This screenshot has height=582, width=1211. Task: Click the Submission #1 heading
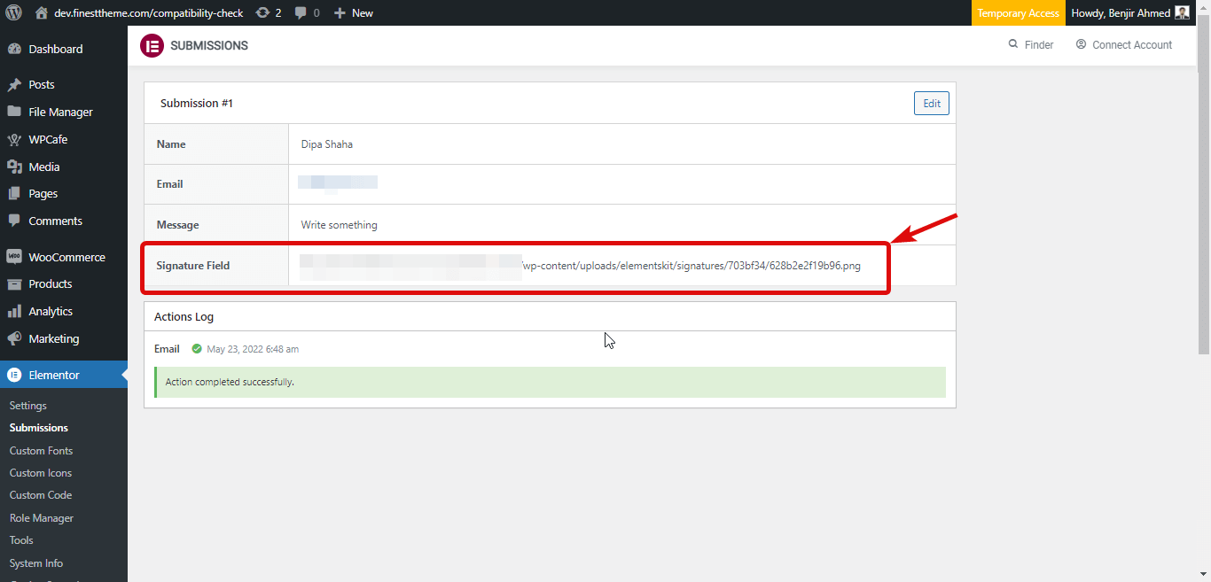click(x=197, y=104)
